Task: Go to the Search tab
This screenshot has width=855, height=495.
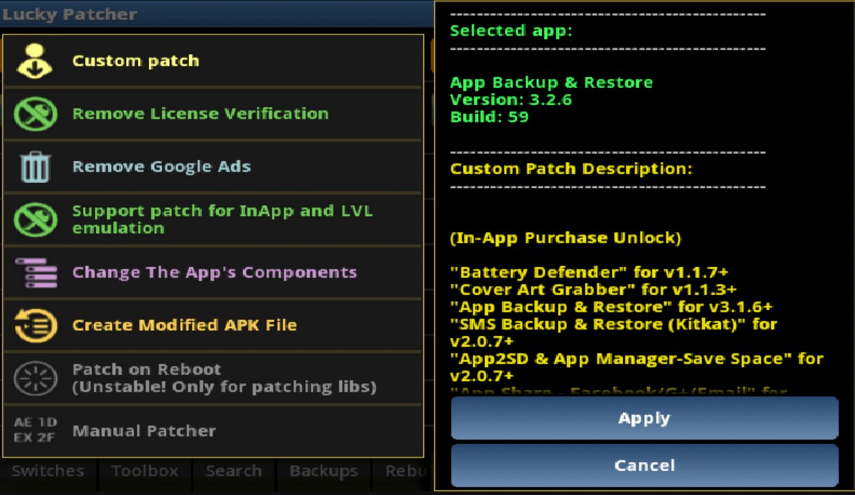Action: tap(234, 471)
